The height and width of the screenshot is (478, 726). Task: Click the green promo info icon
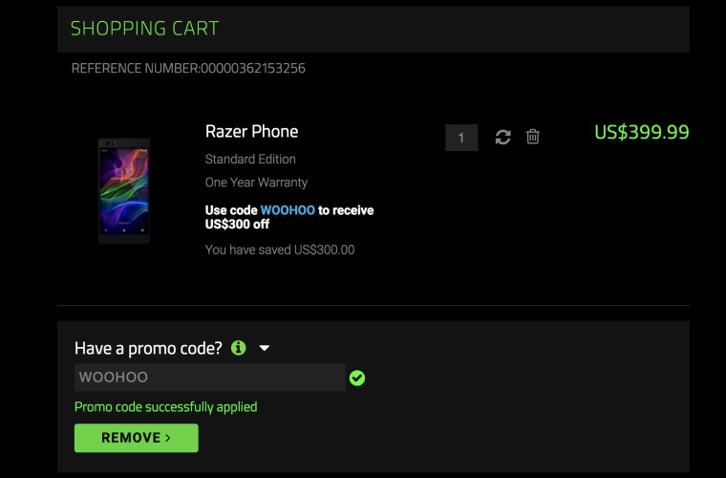pos(239,348)
